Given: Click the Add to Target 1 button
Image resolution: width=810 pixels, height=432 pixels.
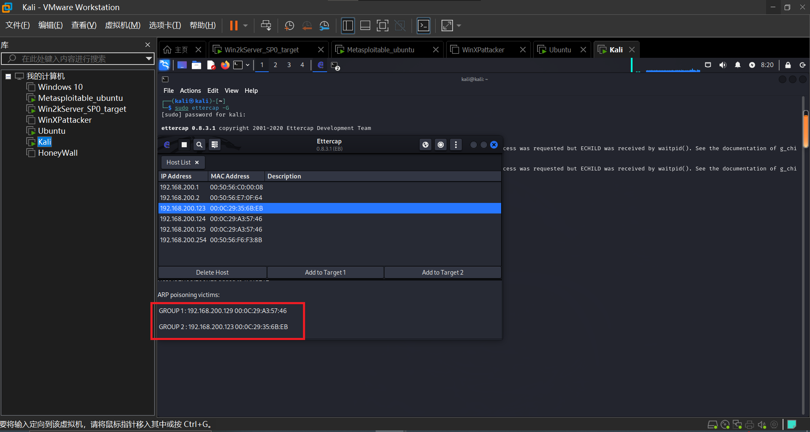Looking at the screenshot, I should click(x=325, y=273).
